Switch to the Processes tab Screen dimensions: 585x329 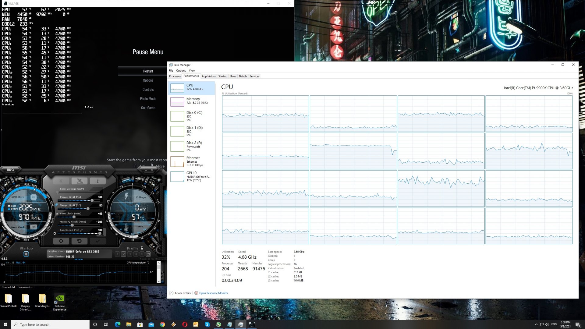click(175, 76)
